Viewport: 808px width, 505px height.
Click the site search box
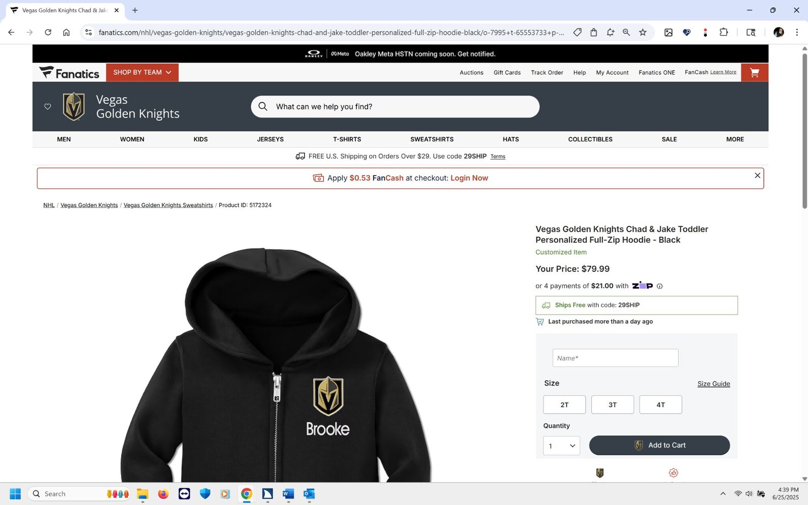395,107
